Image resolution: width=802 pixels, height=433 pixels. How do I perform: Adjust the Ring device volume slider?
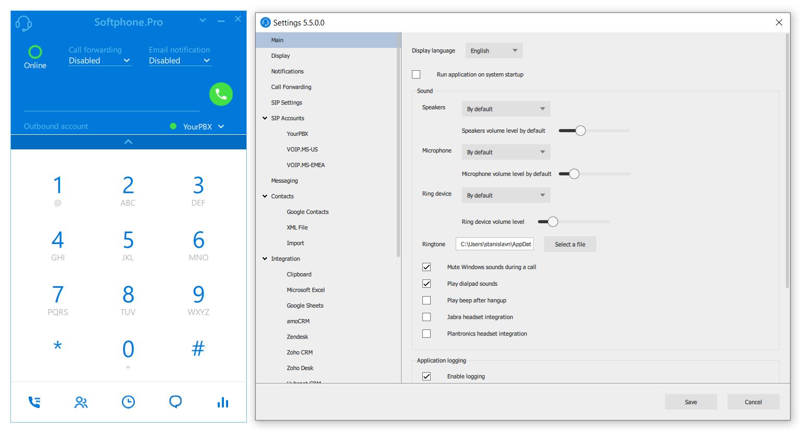(553, 221)
